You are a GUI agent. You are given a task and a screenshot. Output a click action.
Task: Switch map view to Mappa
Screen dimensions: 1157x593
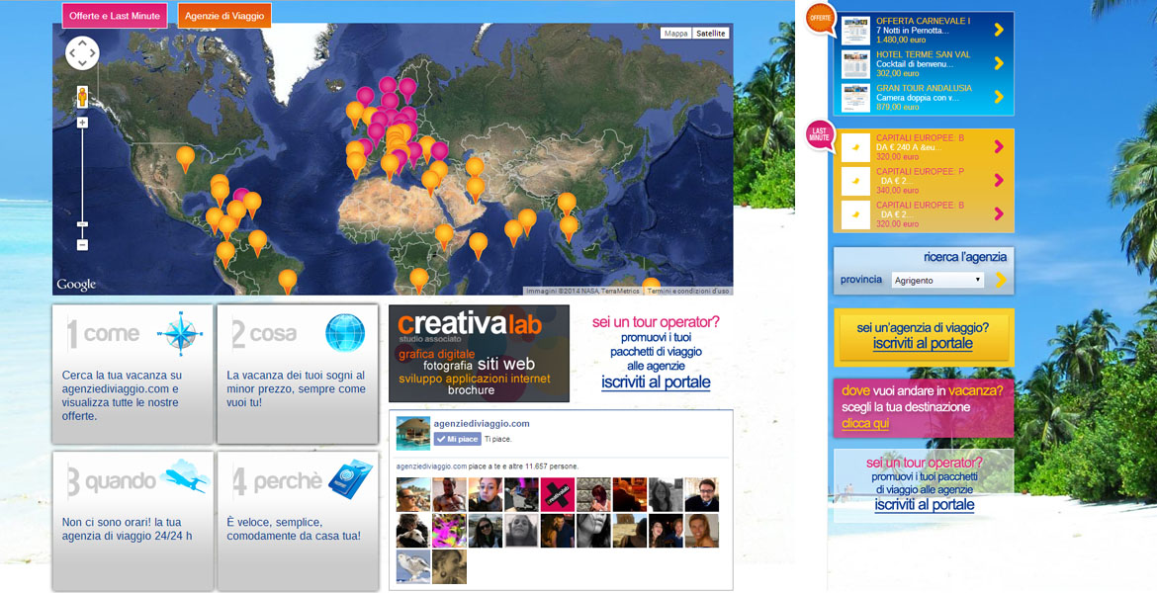pyautogui.click(x=675, y=34)
